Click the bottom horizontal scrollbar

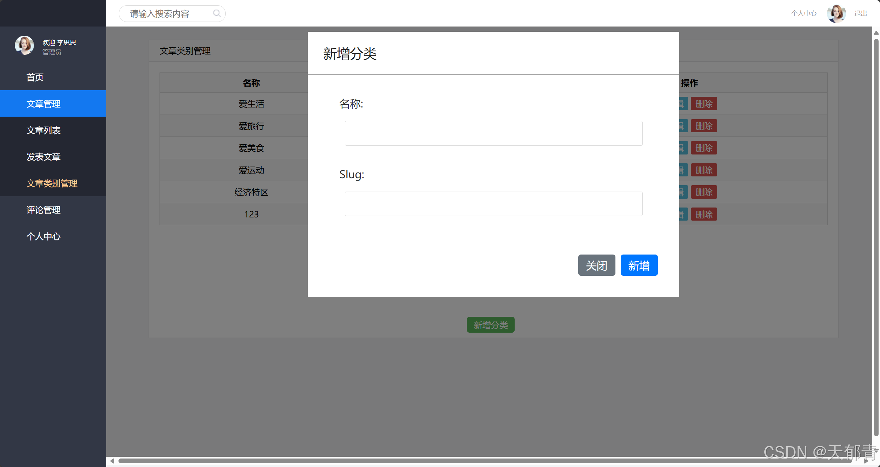[x=485, y=461]
